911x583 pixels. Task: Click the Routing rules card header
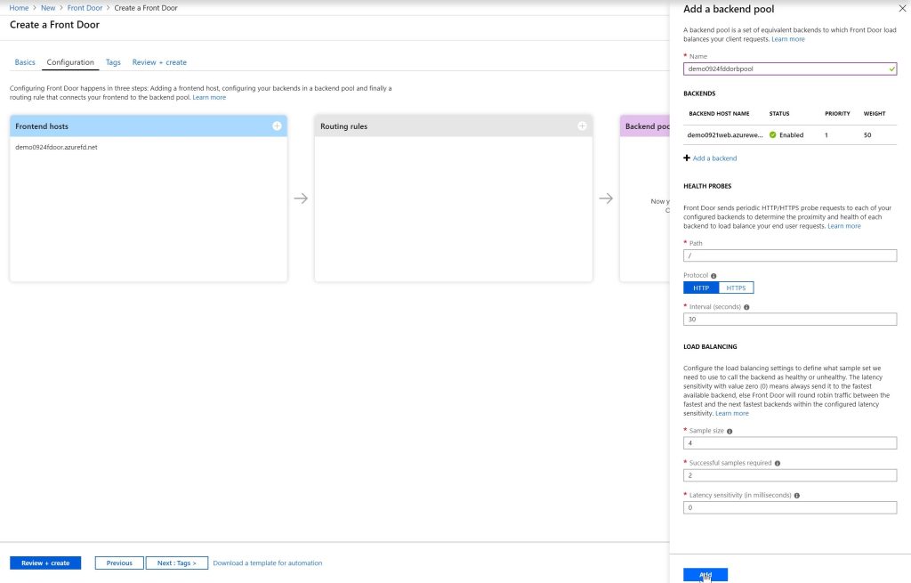click(453, 126)
